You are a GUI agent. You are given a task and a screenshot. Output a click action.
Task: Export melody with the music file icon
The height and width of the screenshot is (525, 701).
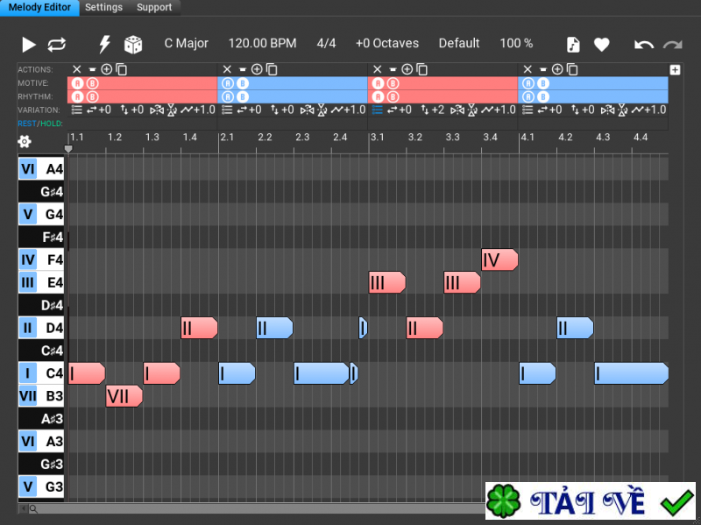(x=573, y=45)
